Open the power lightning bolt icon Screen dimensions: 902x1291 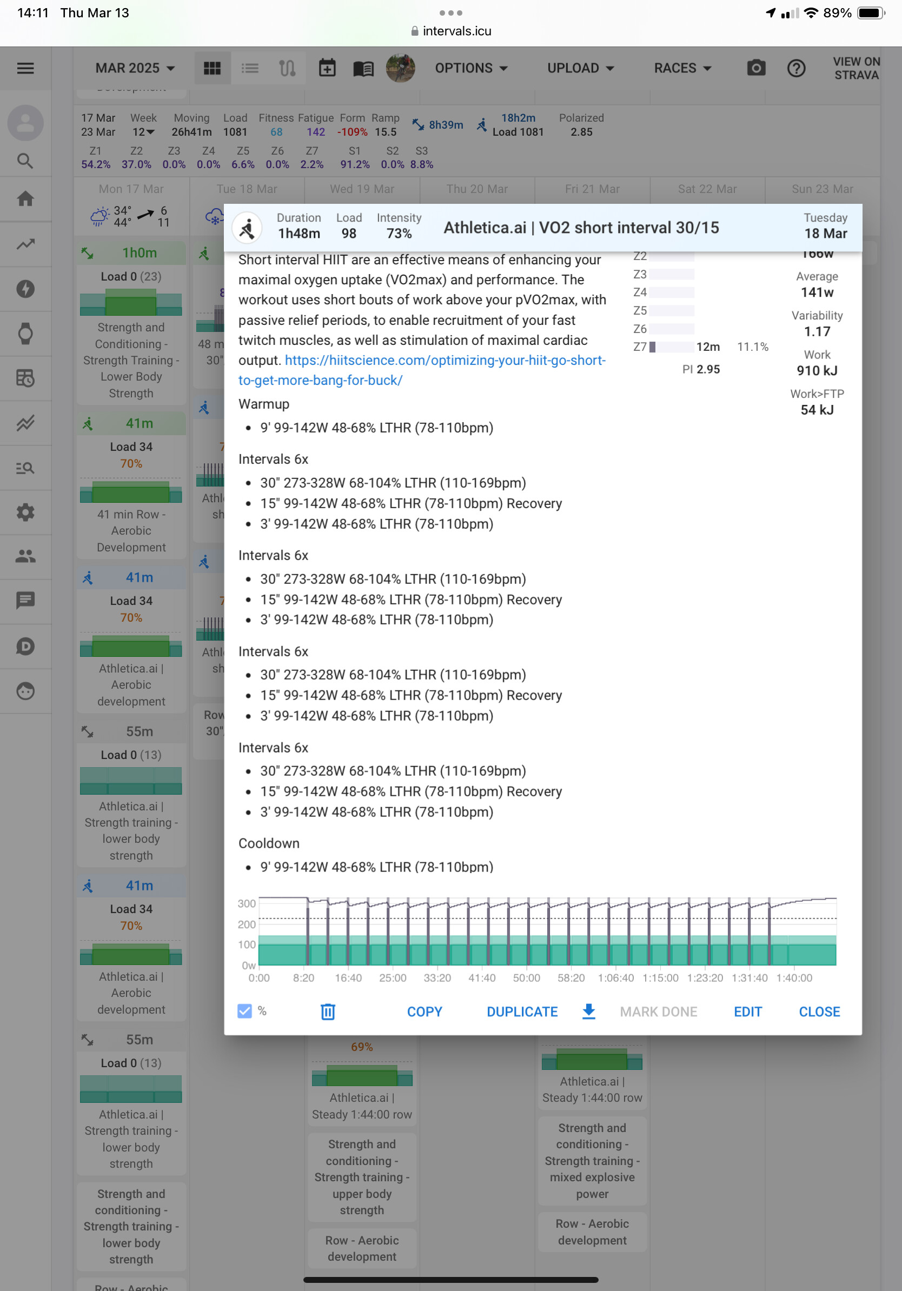click(25, 289)
